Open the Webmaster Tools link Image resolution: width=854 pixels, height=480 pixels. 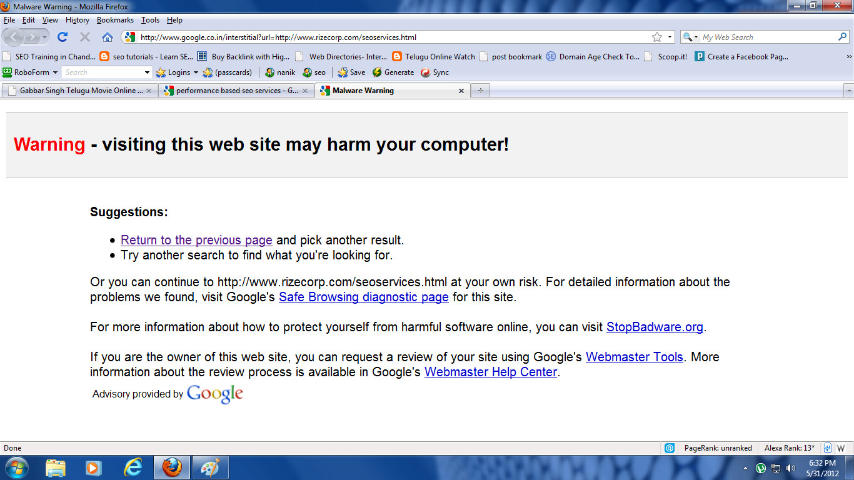pos(634,357)
